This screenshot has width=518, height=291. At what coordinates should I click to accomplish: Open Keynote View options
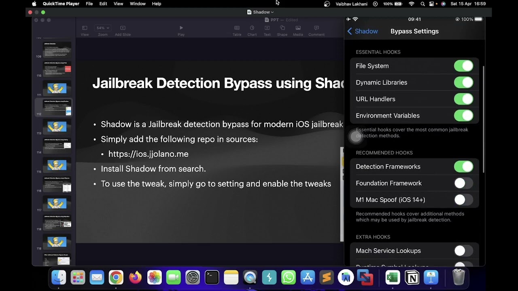(85, 31)
